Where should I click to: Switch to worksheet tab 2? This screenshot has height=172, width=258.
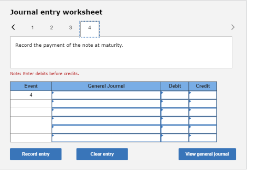(52, 28)
